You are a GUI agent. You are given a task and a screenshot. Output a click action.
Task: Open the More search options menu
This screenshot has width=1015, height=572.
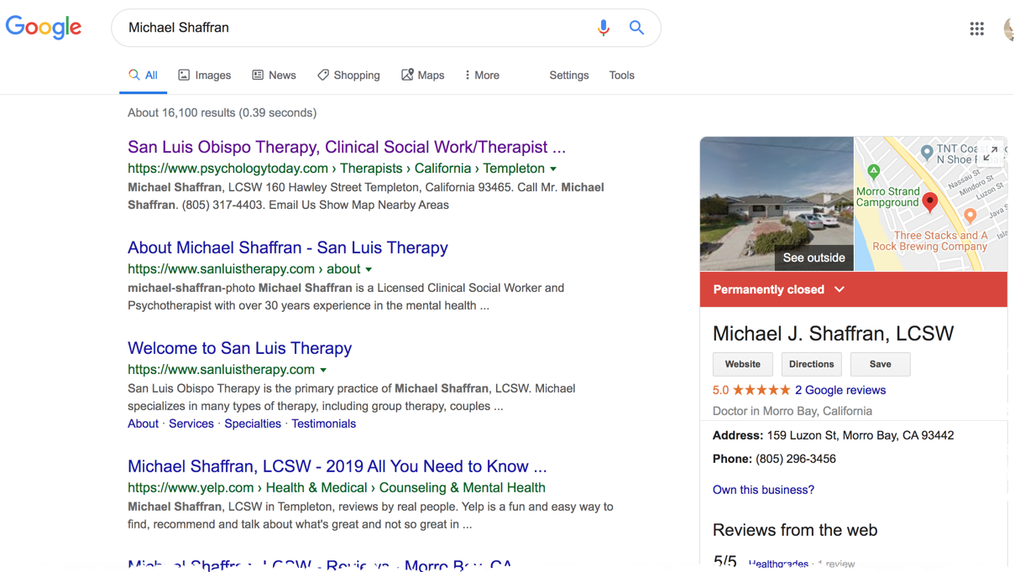482,75
